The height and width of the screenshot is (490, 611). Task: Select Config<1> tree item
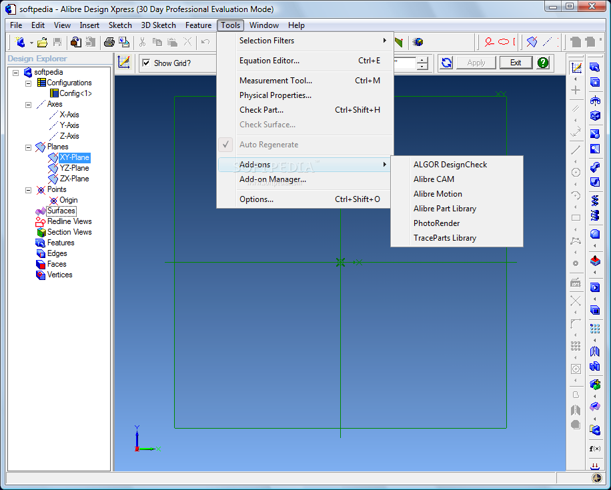point(75,93)
